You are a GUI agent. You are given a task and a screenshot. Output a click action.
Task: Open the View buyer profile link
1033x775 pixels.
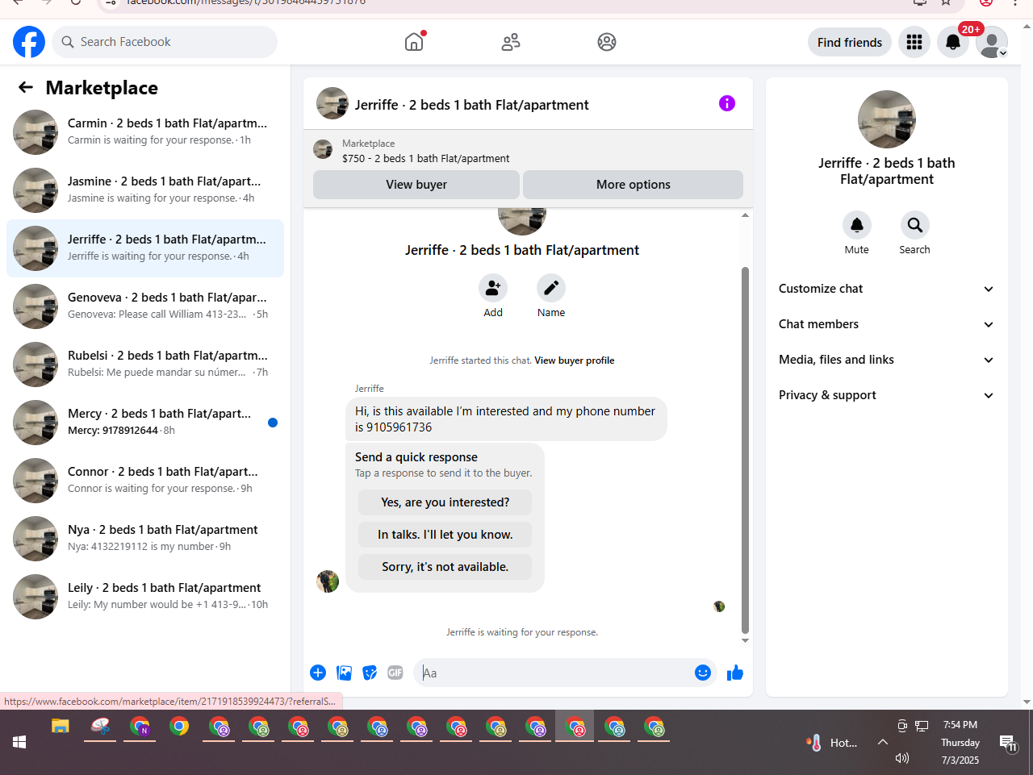[575, 360]
